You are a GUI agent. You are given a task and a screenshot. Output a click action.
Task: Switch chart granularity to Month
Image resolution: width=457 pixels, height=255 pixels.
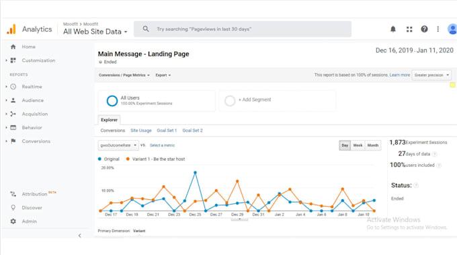pyautogui.click(x=373, y=145)
